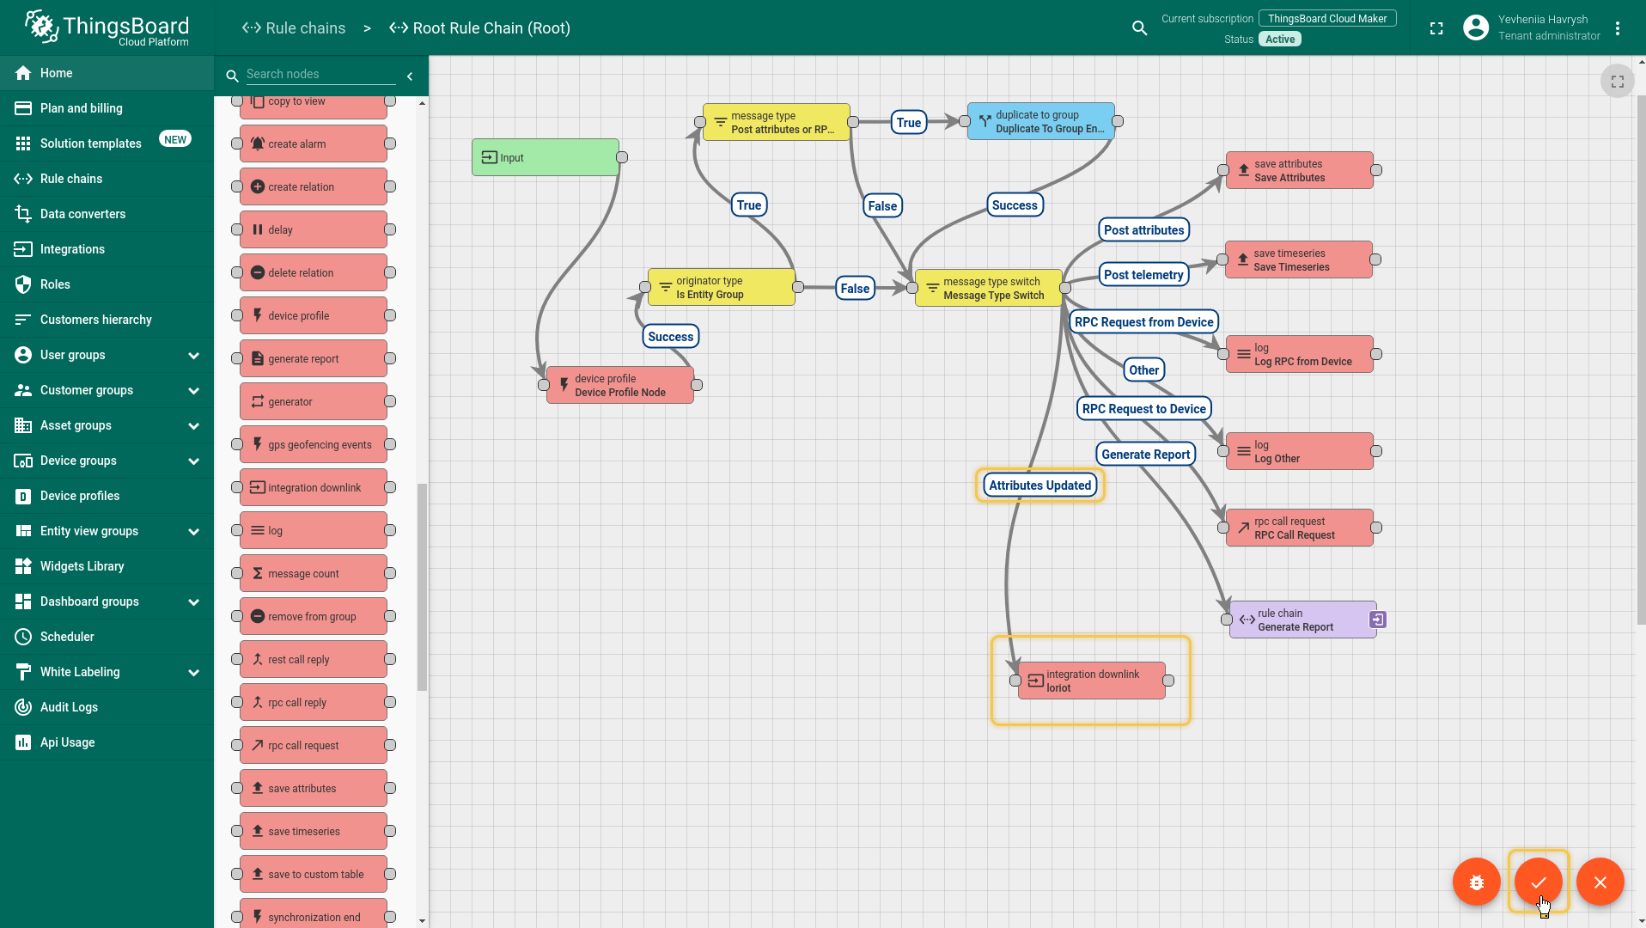
Task: Select the Attributes Updated connection label
Action: click(1039, 485)
